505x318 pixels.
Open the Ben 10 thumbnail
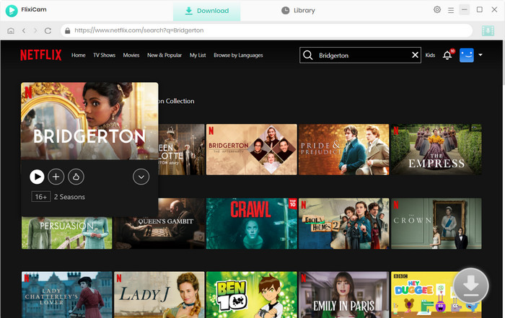(252, 295)
